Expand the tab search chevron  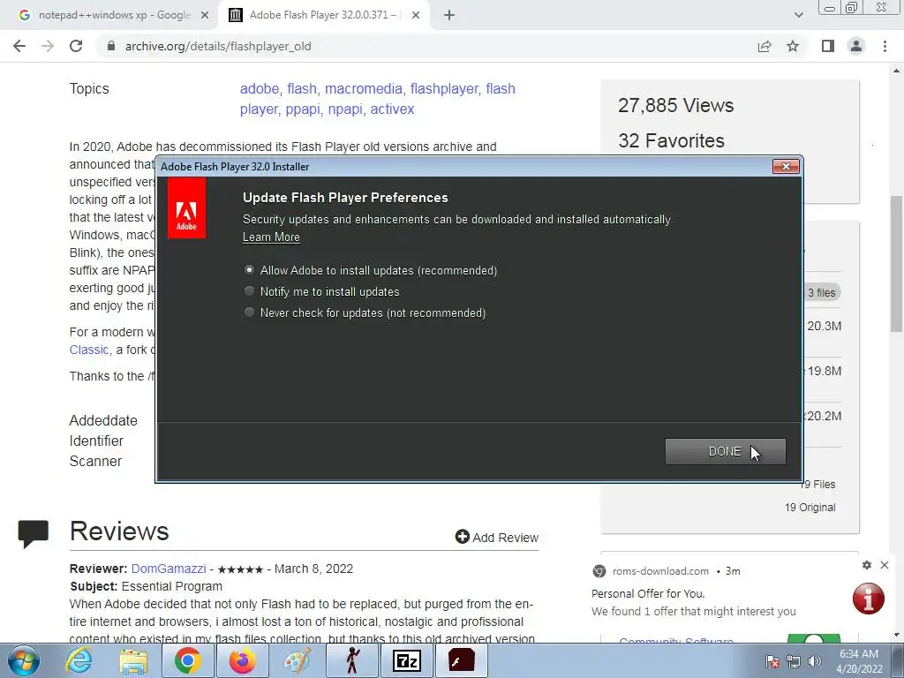click(x=798, y=15)
